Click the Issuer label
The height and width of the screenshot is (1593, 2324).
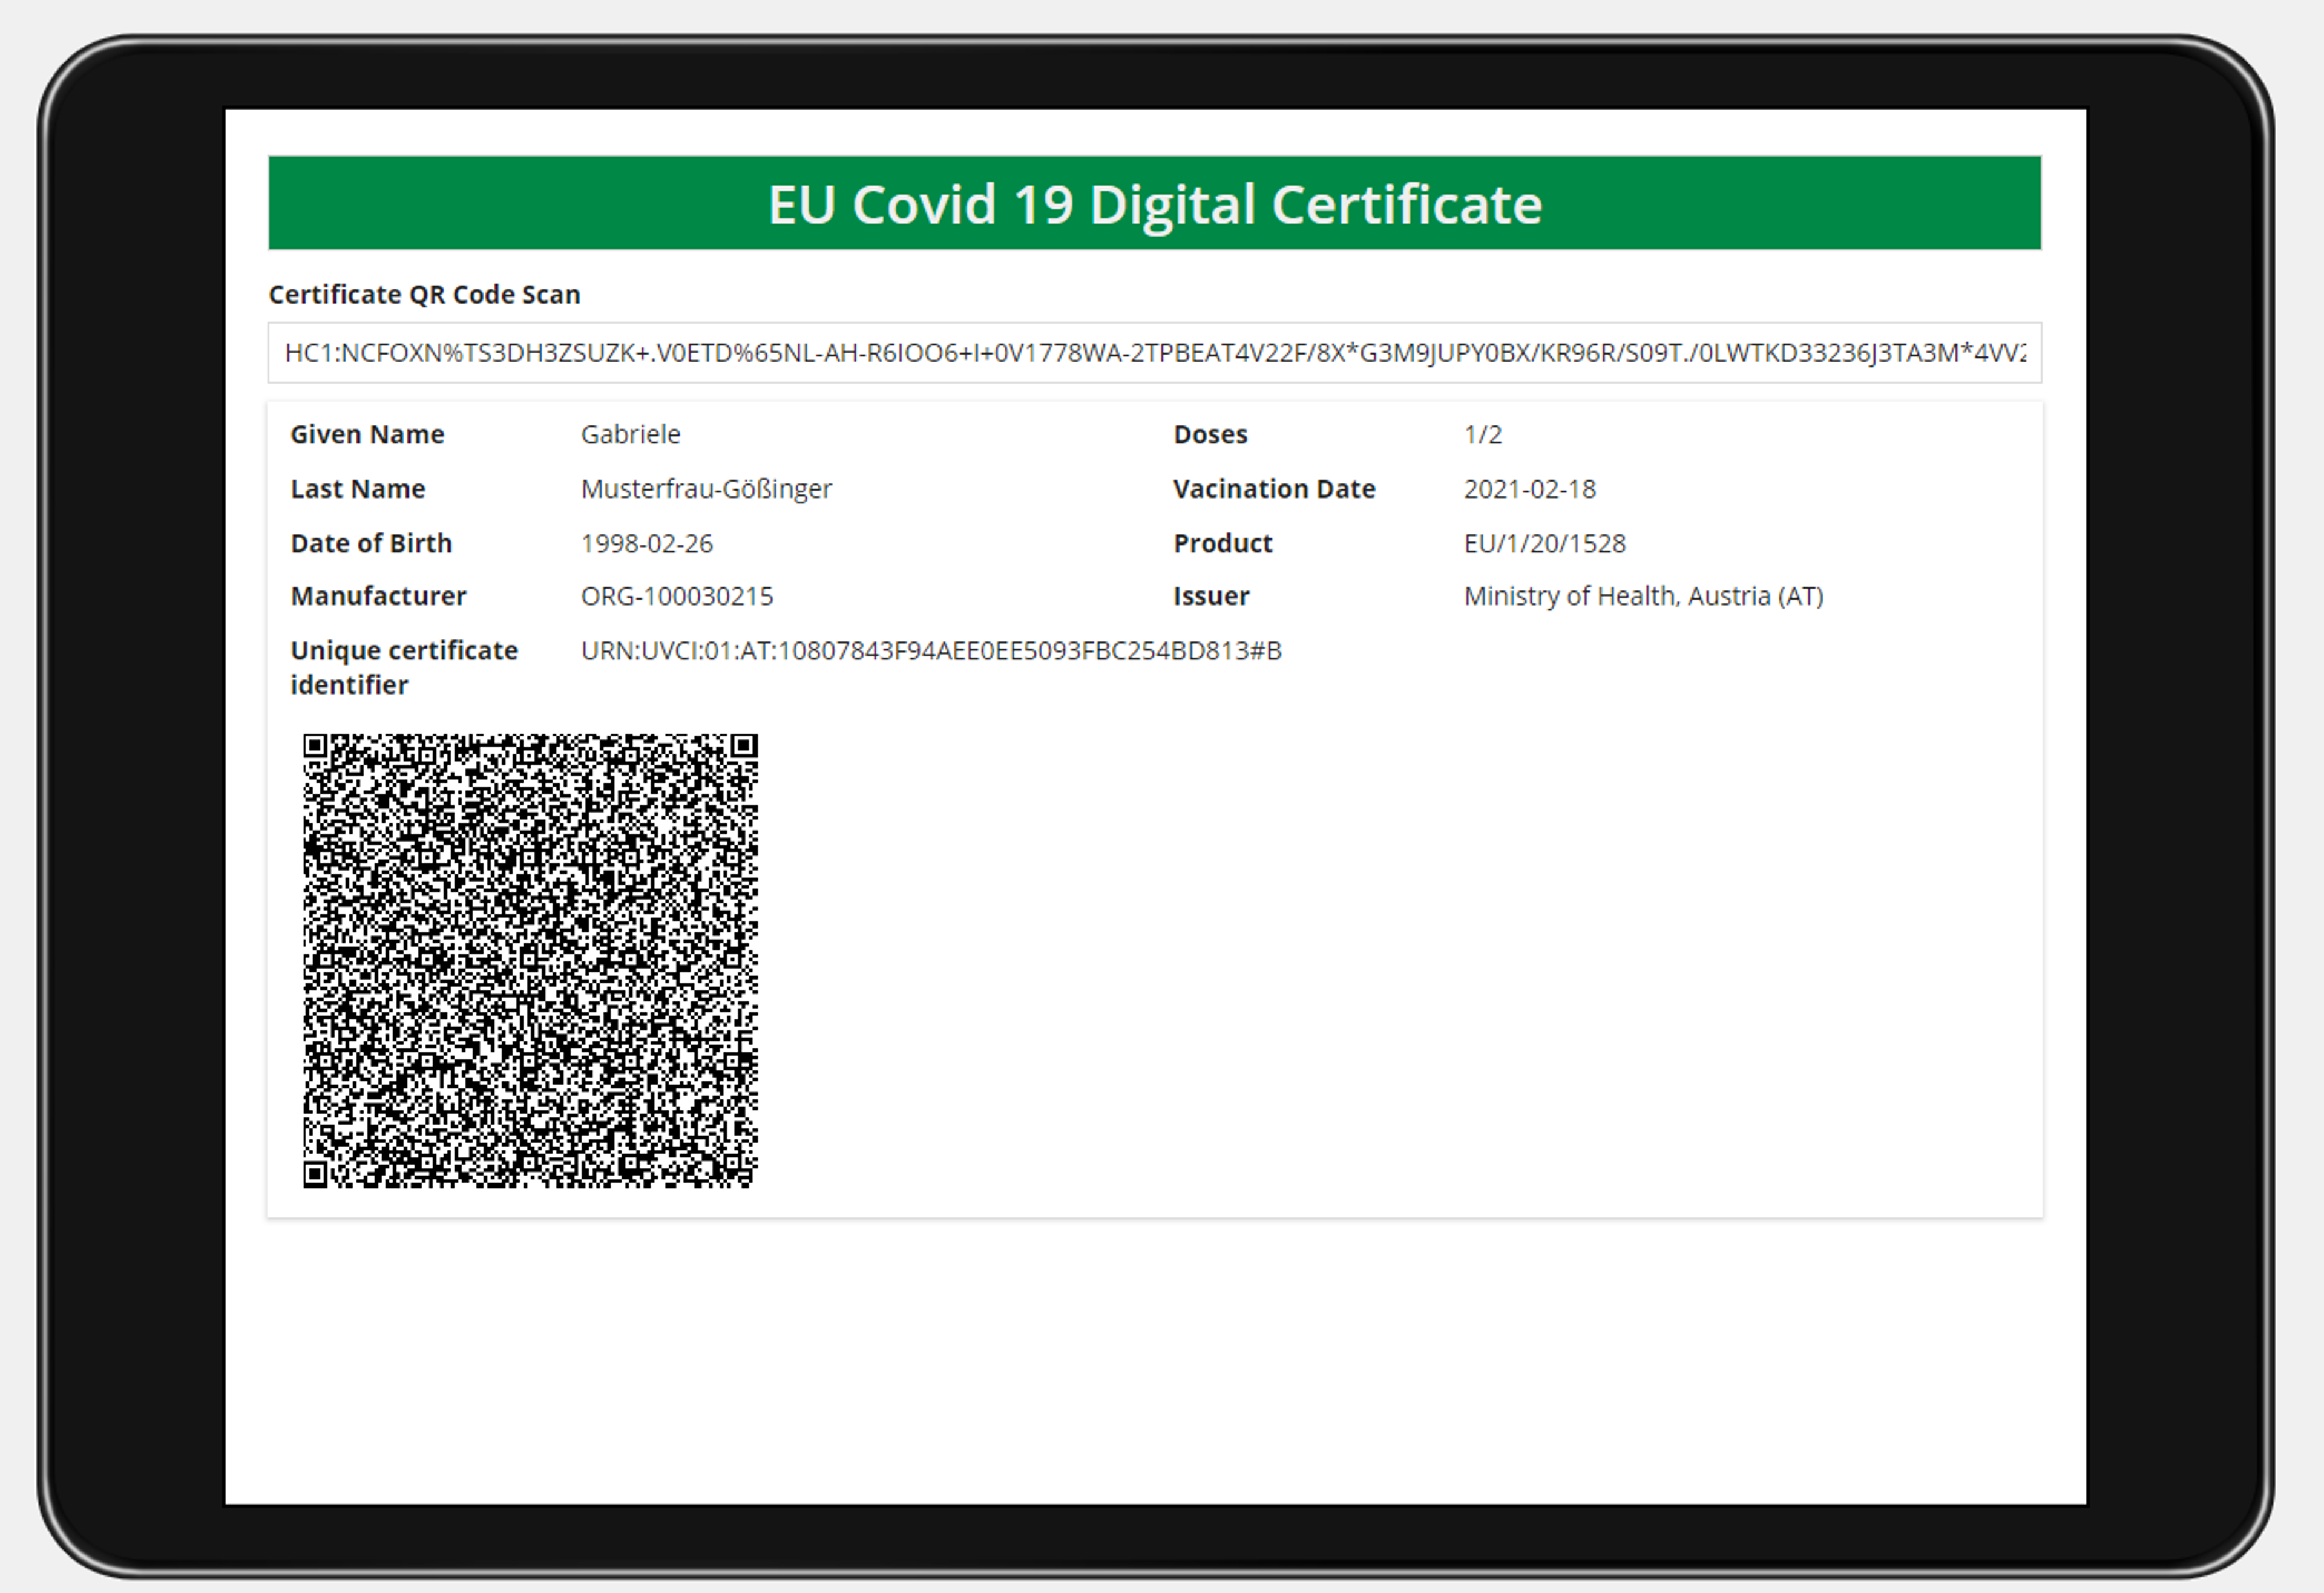tap(1211, 597)
